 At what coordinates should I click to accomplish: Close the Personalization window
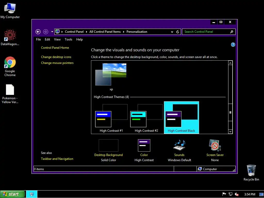click(230, 22)
